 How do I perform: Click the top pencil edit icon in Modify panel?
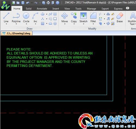pyautogui.click(x=113, y=14)
